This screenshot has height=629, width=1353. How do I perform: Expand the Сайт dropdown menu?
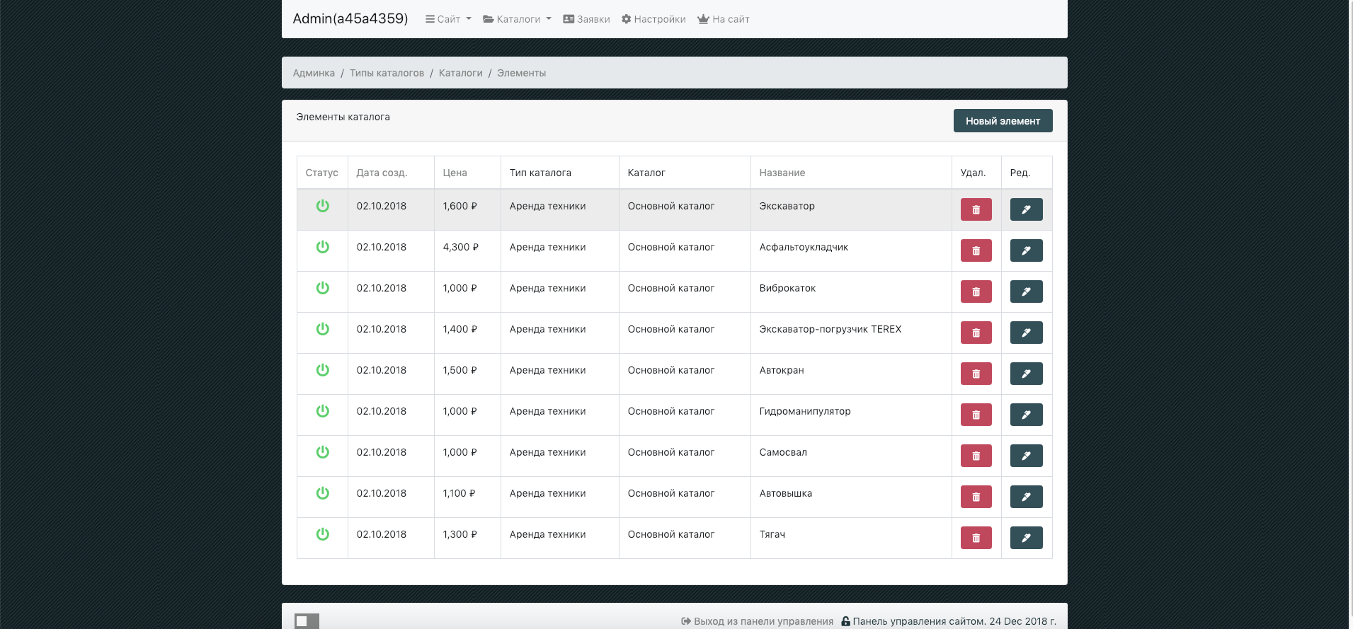(448, 19)
